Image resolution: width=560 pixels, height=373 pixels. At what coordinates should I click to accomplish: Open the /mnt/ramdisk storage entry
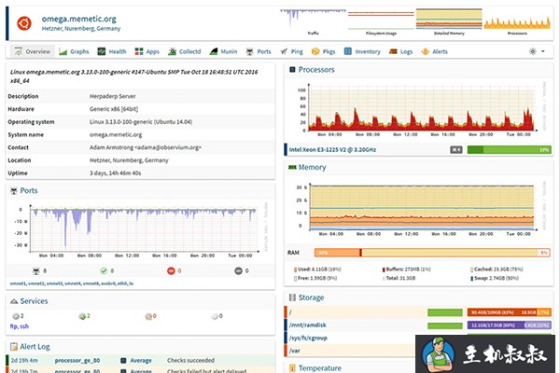tap(307, 325)
